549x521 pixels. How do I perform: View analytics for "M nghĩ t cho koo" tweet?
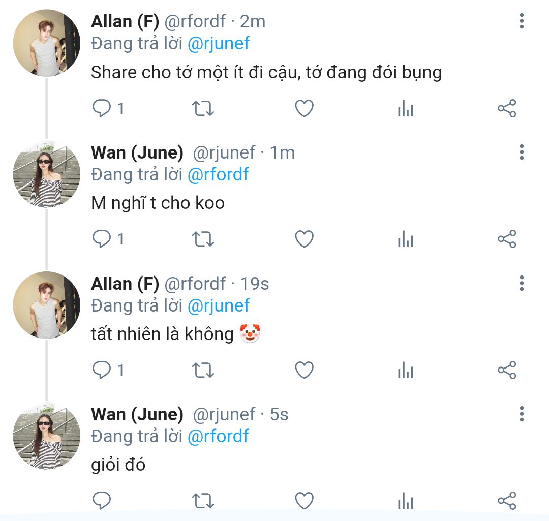pos(405,239)
